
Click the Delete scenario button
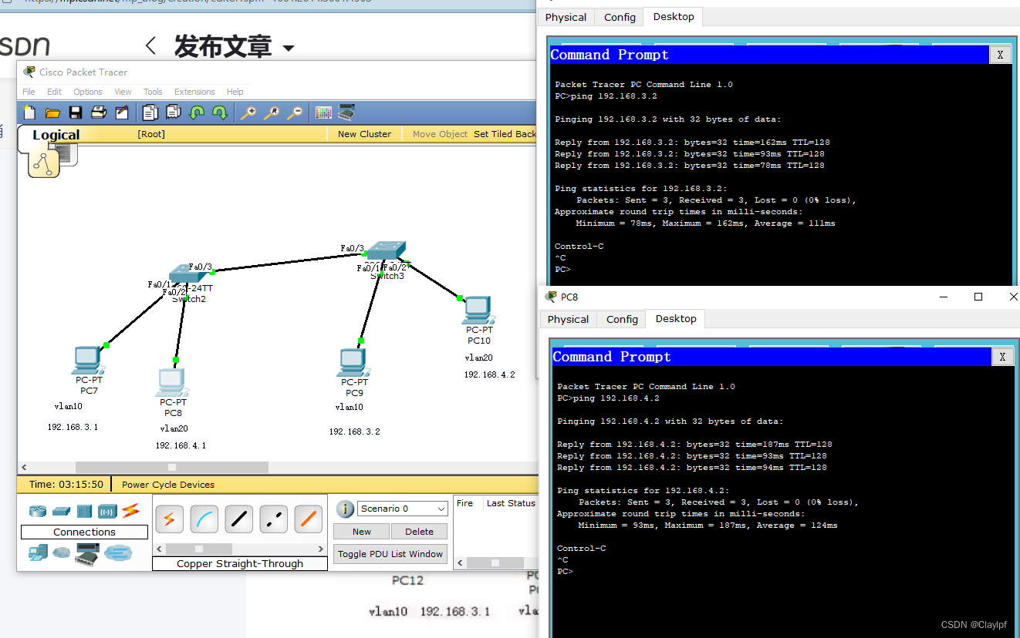click(419, 532)
